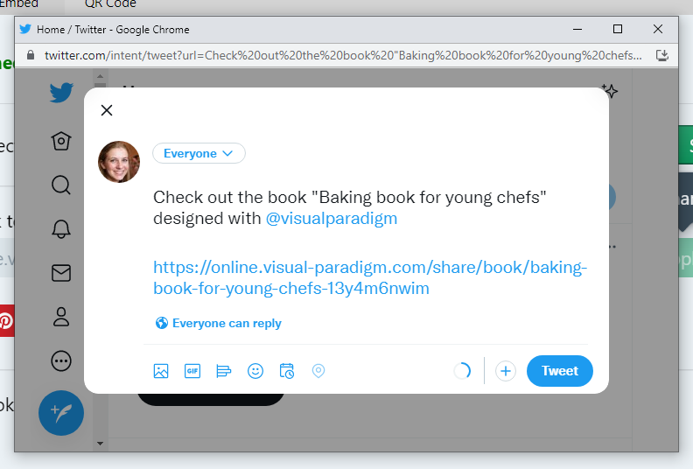Add a GIF to the tweet
Image resolution: width=693 pixels, height=469 pixels.
coord(192,371)
